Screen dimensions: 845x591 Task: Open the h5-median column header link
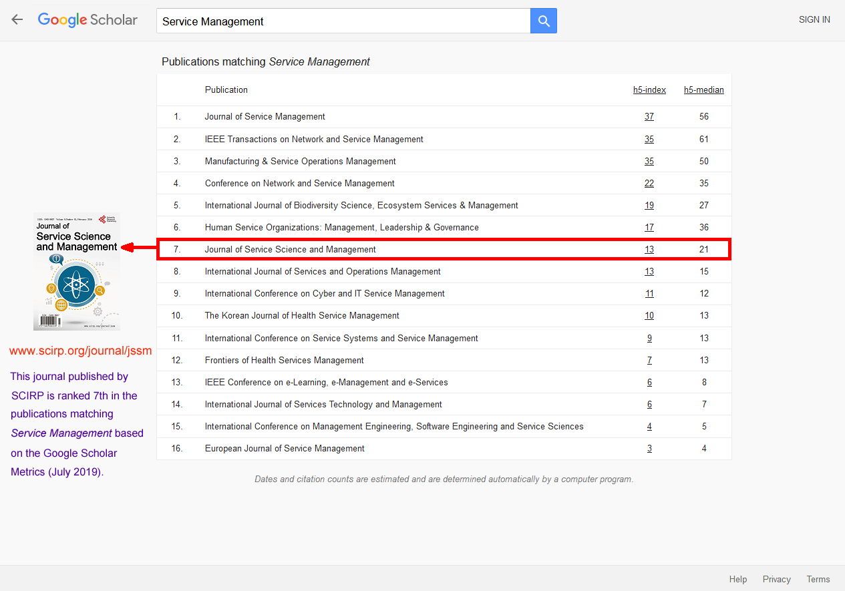pos(703,90)
